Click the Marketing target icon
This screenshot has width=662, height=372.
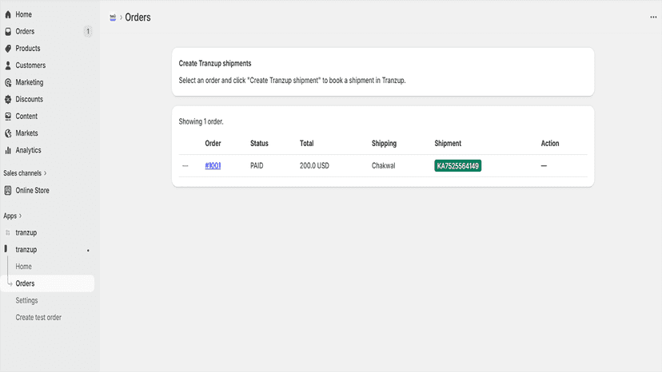[8, 82]
